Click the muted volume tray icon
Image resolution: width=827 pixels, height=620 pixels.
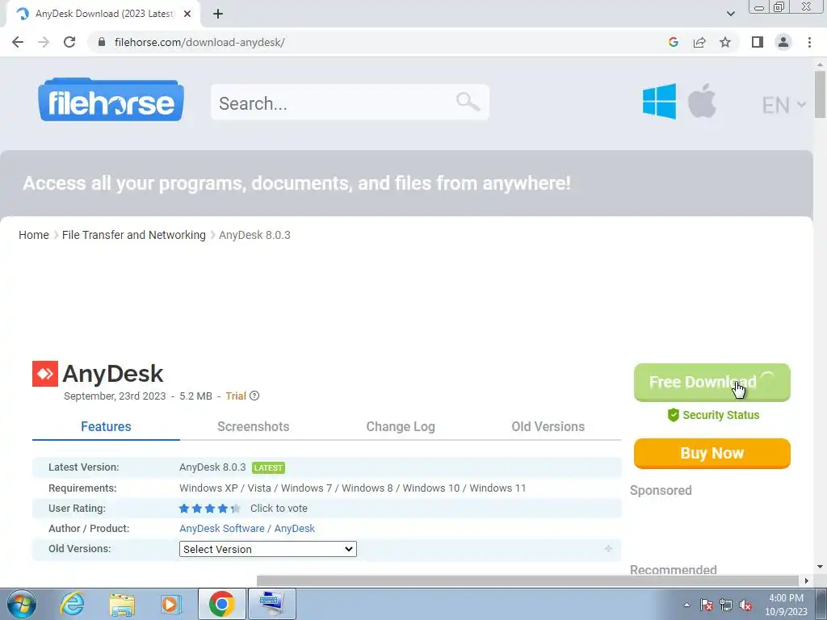(x=745, y=605)
